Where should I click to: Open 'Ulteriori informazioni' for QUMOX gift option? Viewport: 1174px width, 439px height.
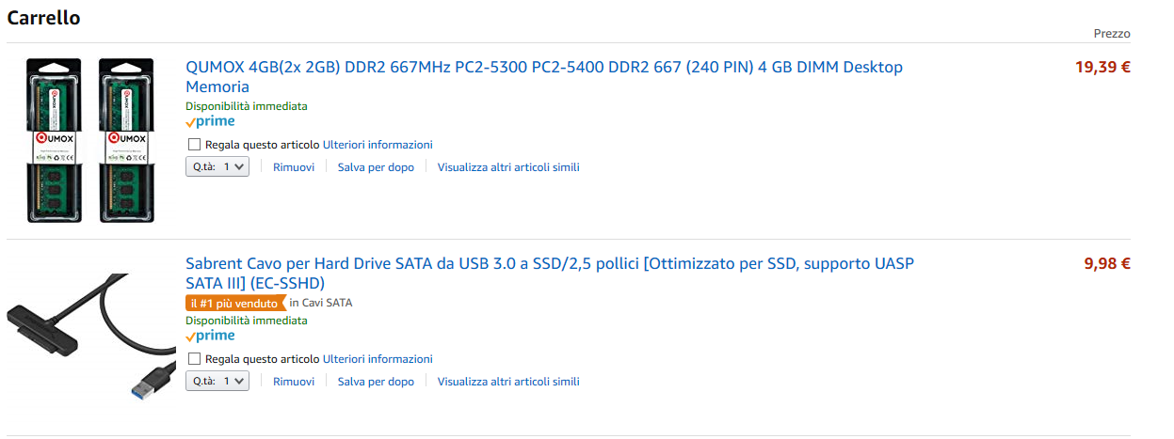pos(378,145)
